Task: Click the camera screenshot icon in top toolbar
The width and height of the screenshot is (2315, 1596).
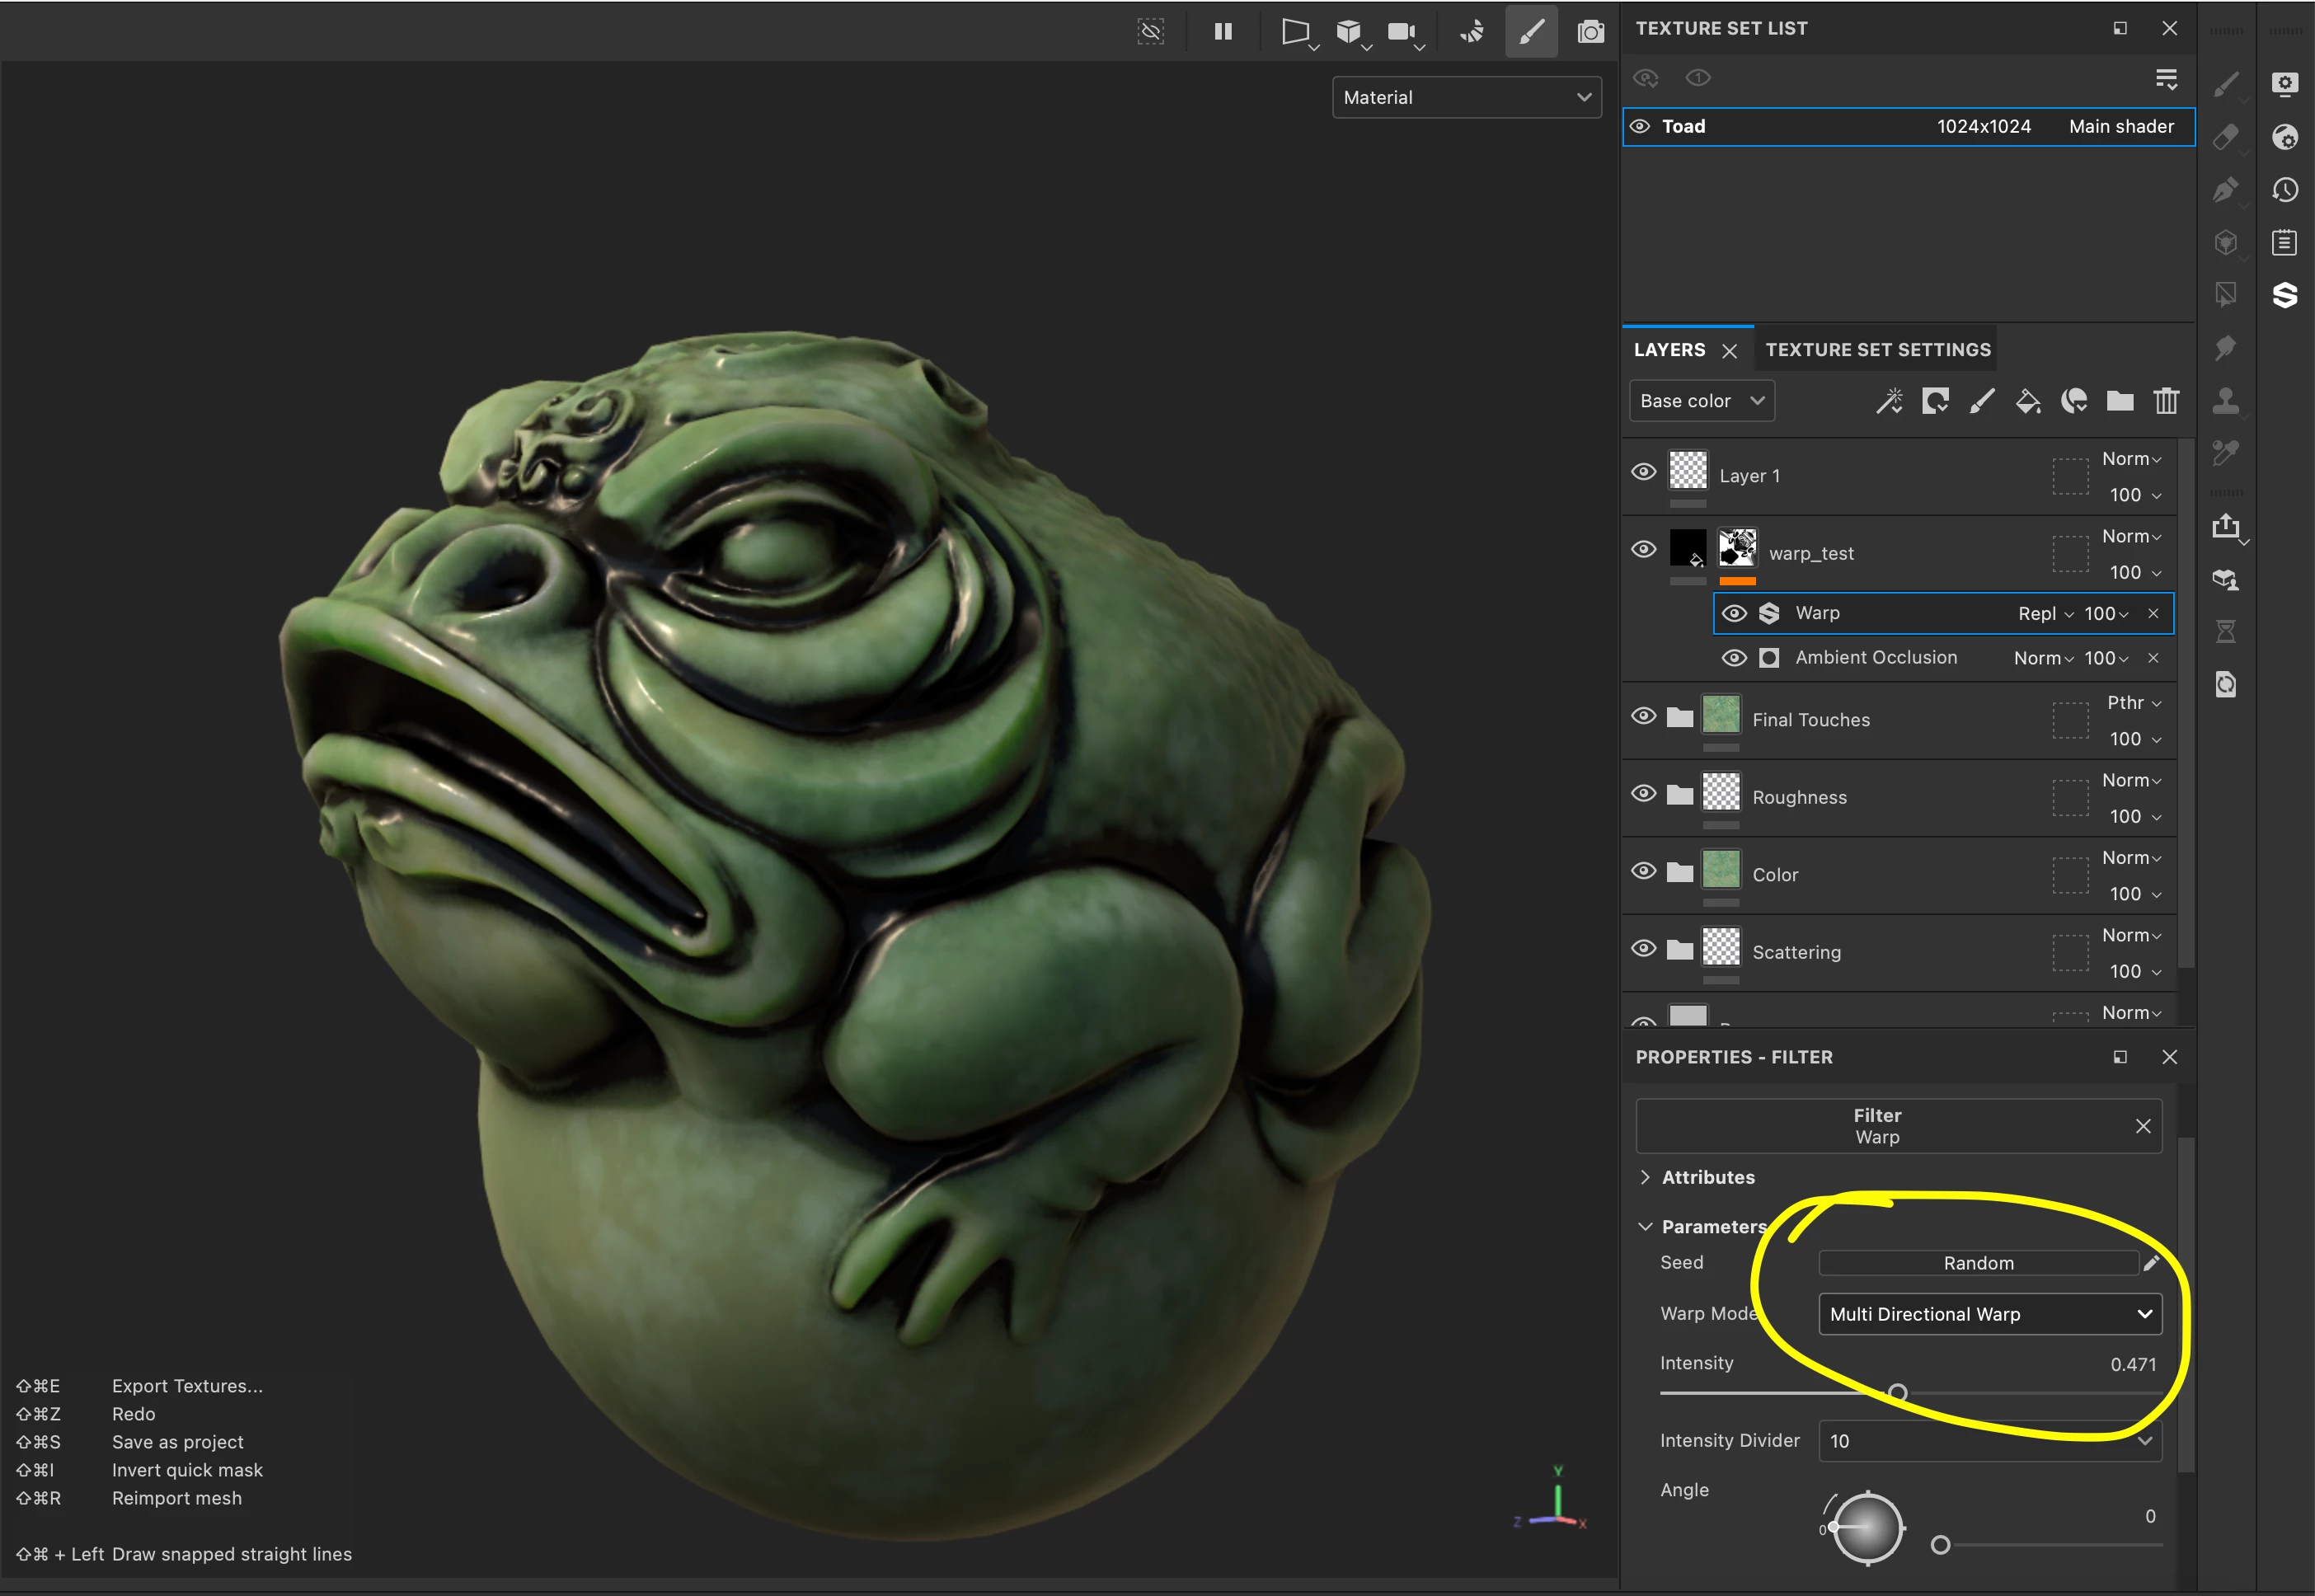Action: (1590, 32)
